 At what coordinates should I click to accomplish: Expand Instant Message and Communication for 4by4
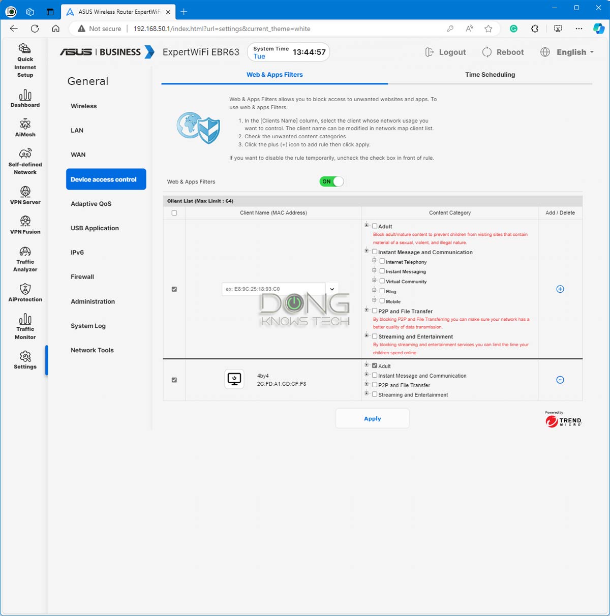[x=367, y=374]
